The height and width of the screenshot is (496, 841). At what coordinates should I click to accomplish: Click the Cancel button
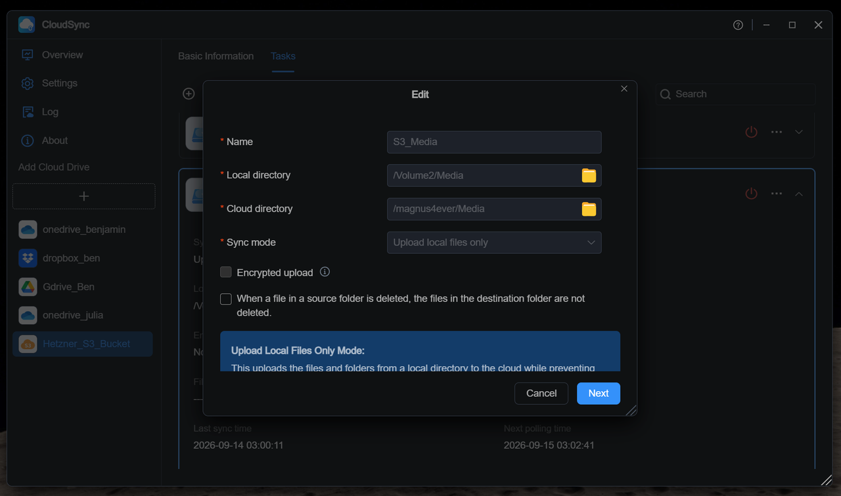541,393
